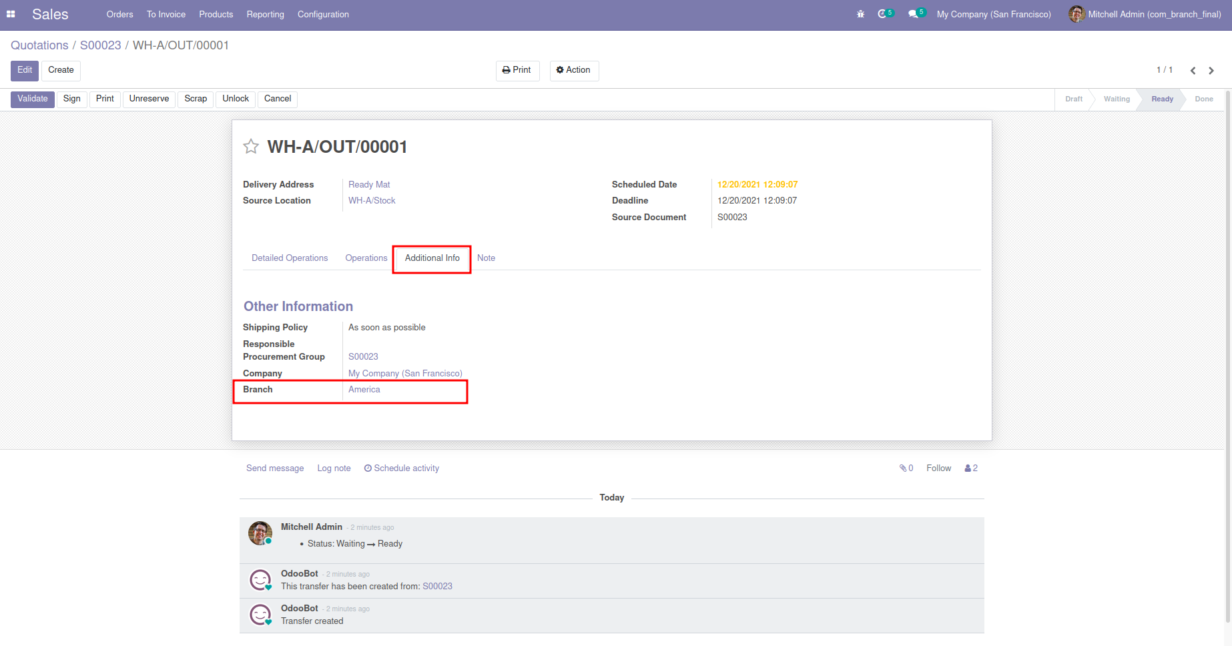Open the conversations chat bubble icon
1232x646 pixels.
click(914, 14)
